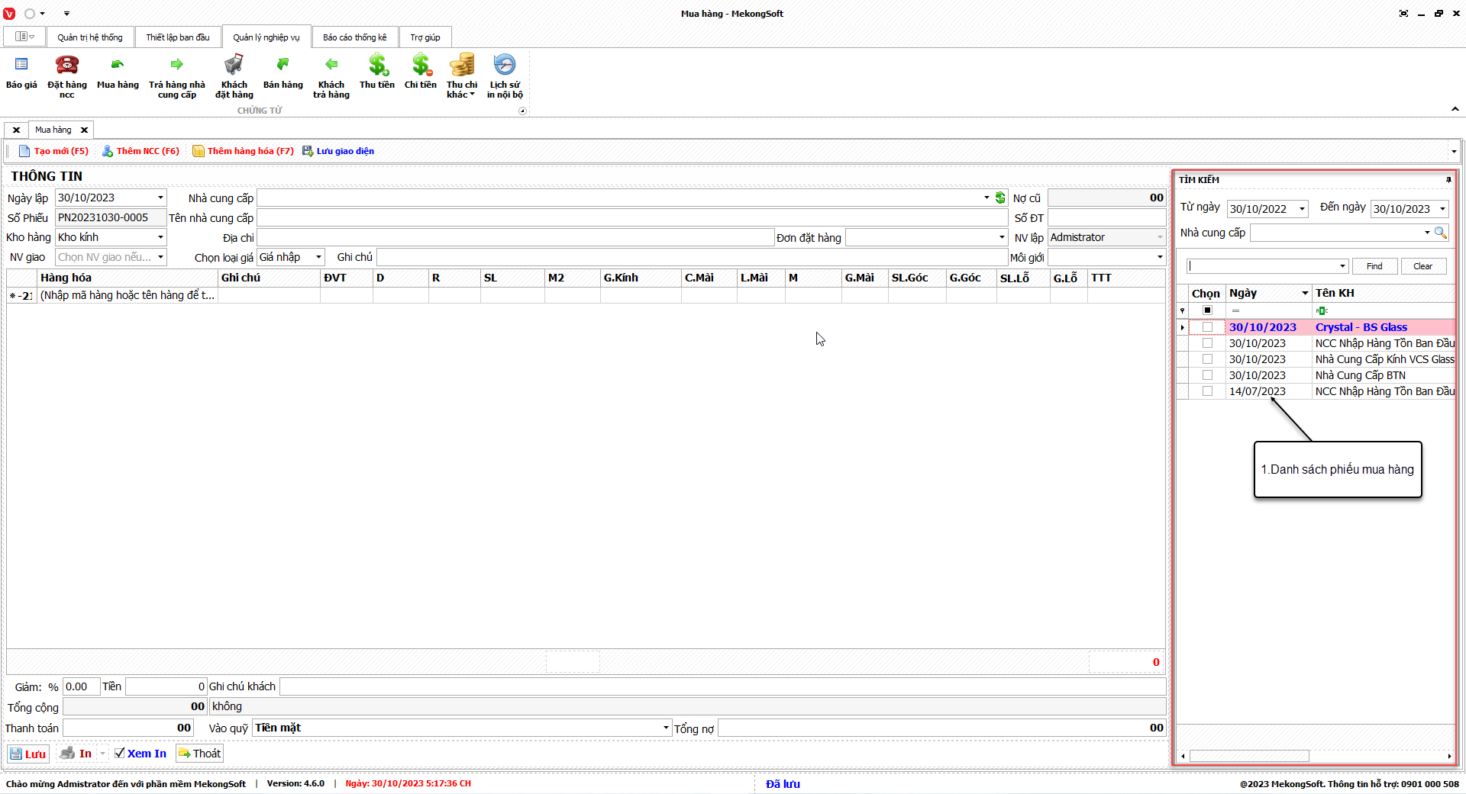
Task: Tick checkbox for first NCC Nhập Hàng Tồn Ban Đầu
Action: click(1207, 343)
